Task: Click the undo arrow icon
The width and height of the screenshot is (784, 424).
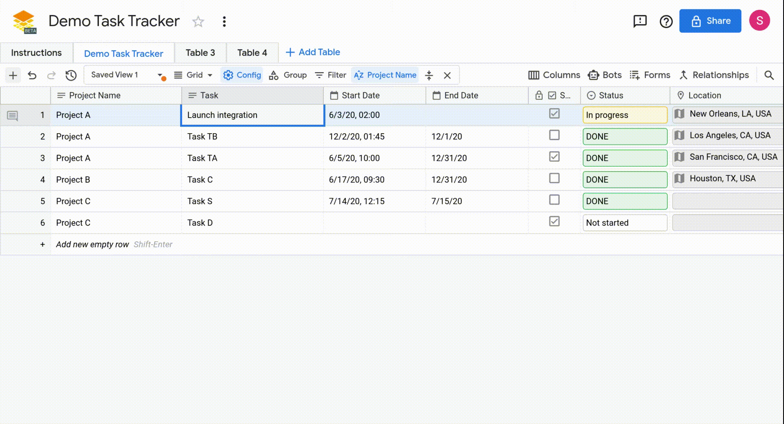Action: 32,75
